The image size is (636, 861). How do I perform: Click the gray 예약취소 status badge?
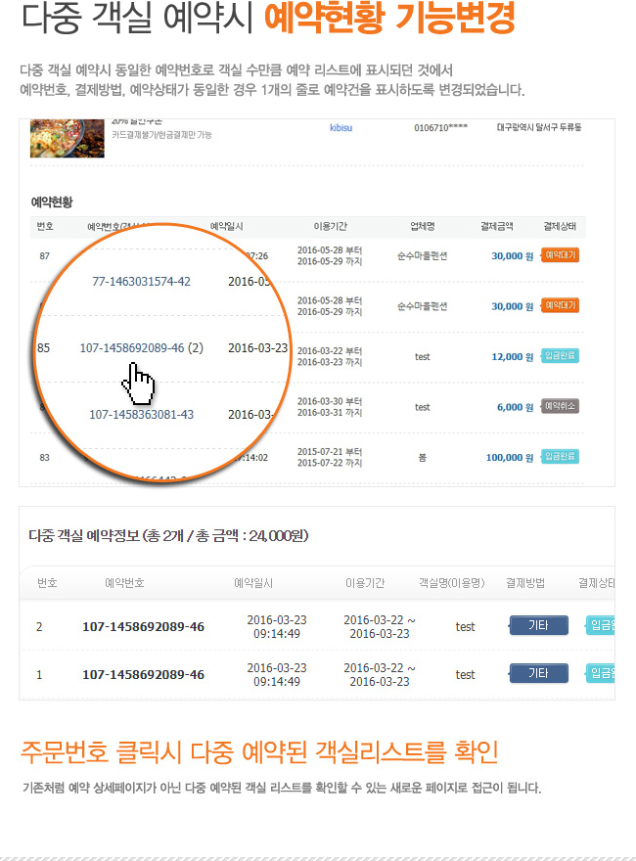tap(560, 406)
